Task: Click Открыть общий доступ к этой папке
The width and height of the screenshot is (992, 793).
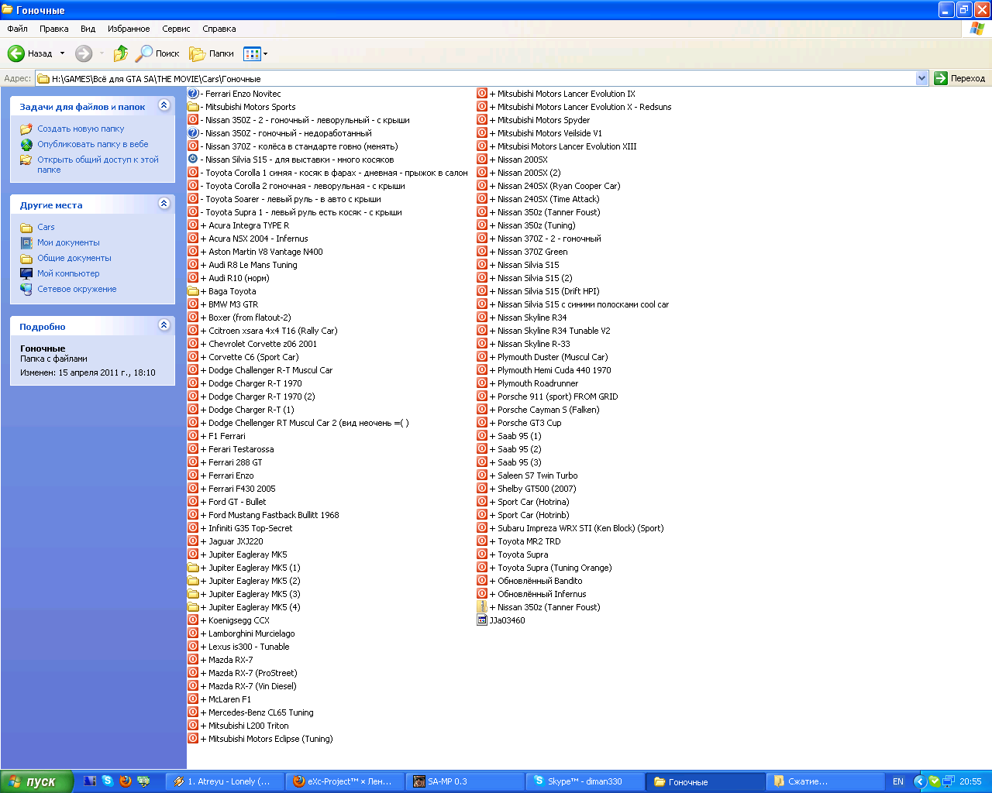Action: click(98, 164)
